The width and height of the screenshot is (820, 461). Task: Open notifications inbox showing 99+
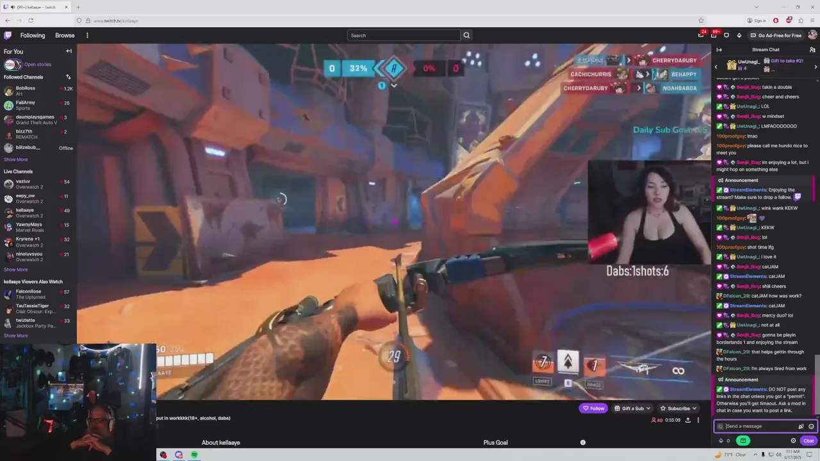click(714, 35)
